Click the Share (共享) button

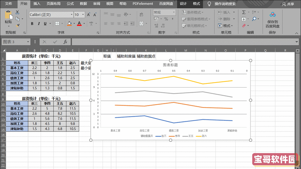288,4
